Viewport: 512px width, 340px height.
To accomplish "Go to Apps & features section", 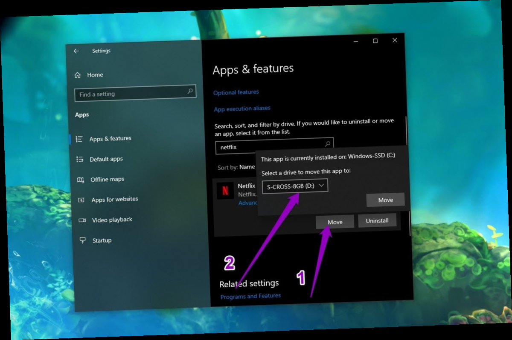I will [x=110, y=139].
